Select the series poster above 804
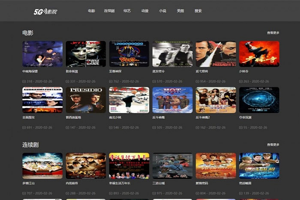The image size is (300, 200). click(x=216, y=166)
